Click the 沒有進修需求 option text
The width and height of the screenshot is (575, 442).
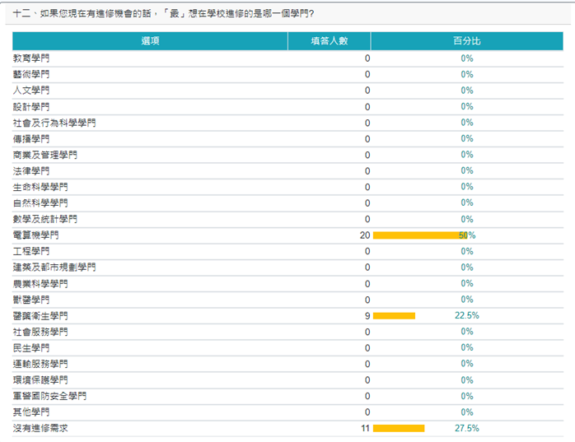(40, 428)
